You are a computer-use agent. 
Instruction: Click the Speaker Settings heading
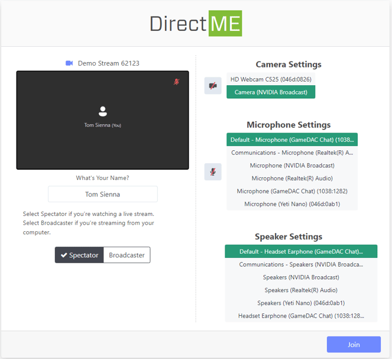(289, 237)
